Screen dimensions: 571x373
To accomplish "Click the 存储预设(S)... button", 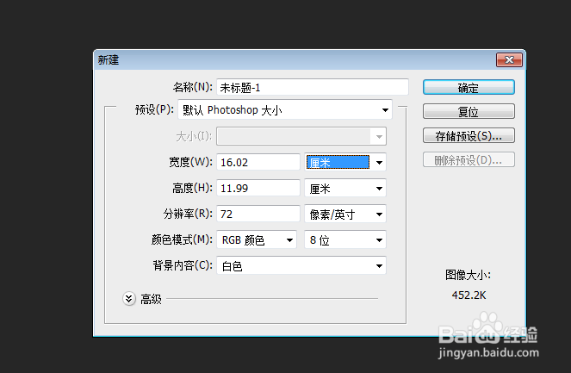I will pyautogui.click(x=469, y=135).
